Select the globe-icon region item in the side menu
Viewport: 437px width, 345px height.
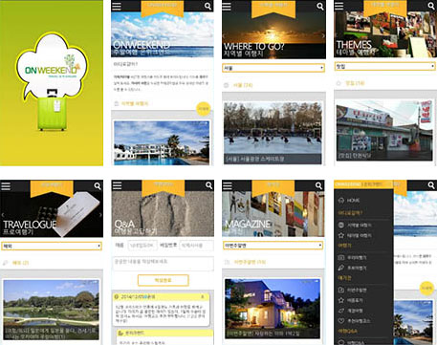(x=355, y=225)
